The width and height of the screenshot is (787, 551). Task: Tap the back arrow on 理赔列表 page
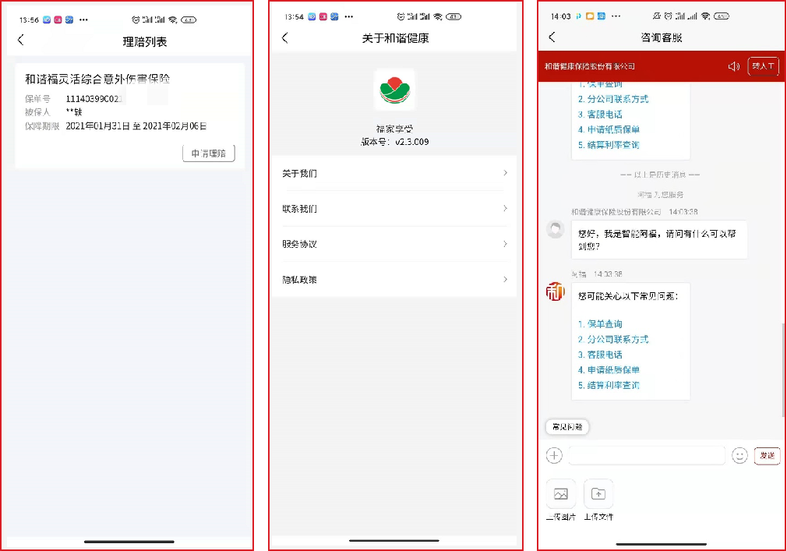pyautogui.click(x=19, y=39)
